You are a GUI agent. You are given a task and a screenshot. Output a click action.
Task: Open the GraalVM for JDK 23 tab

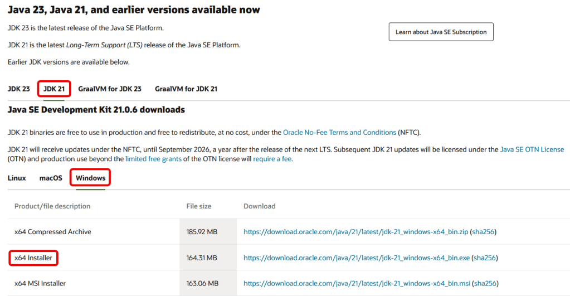110,89
